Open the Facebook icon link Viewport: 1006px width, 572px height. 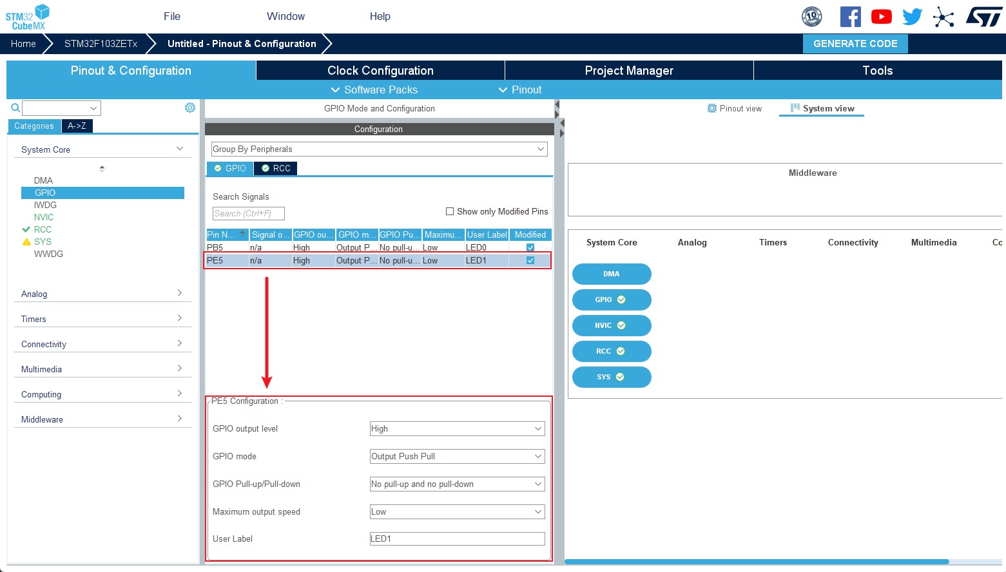click(x=851, y=17)
